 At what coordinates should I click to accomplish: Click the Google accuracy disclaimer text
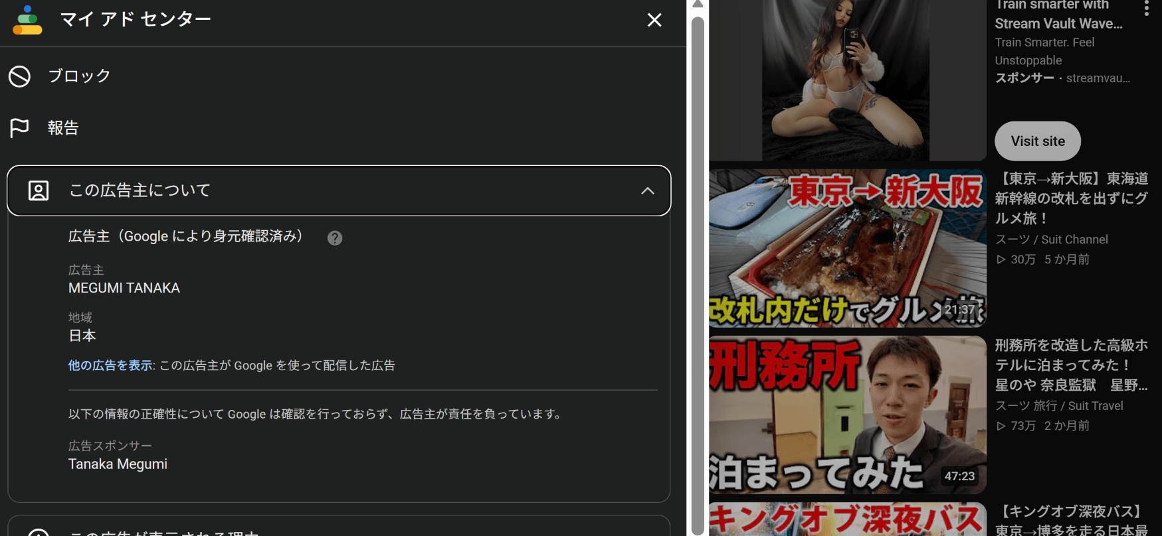point(316,414)
